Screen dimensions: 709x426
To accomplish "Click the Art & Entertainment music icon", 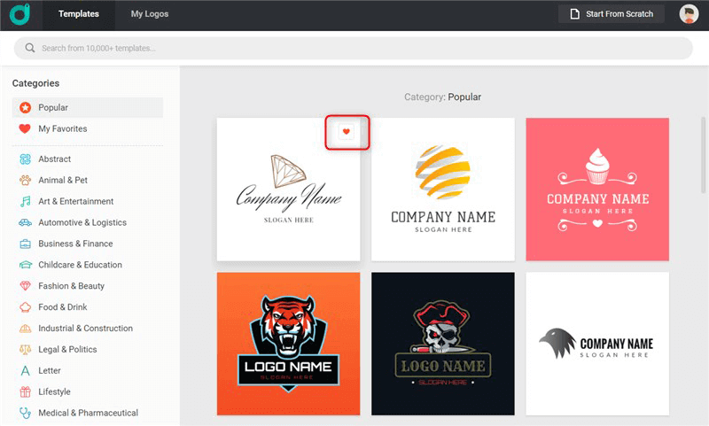I will (25, 202).
